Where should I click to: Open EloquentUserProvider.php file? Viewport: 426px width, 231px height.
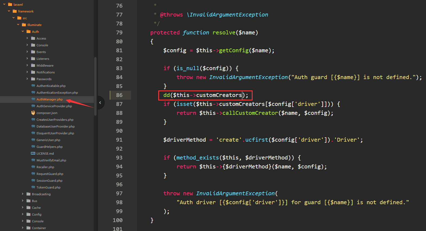point(55,133)
